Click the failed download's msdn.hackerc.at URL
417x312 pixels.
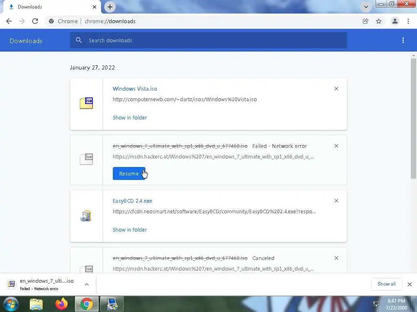pos(213,156)
